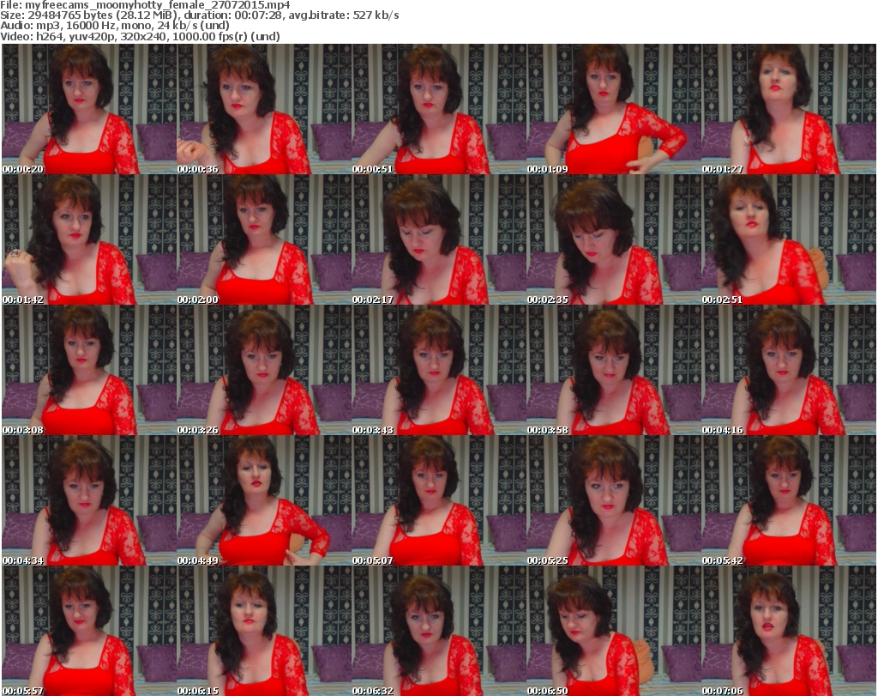Viewport: 878px width, 696px height.
Task: Select the thumbnail stamped 00:01:09
Action: click(614, 109)
